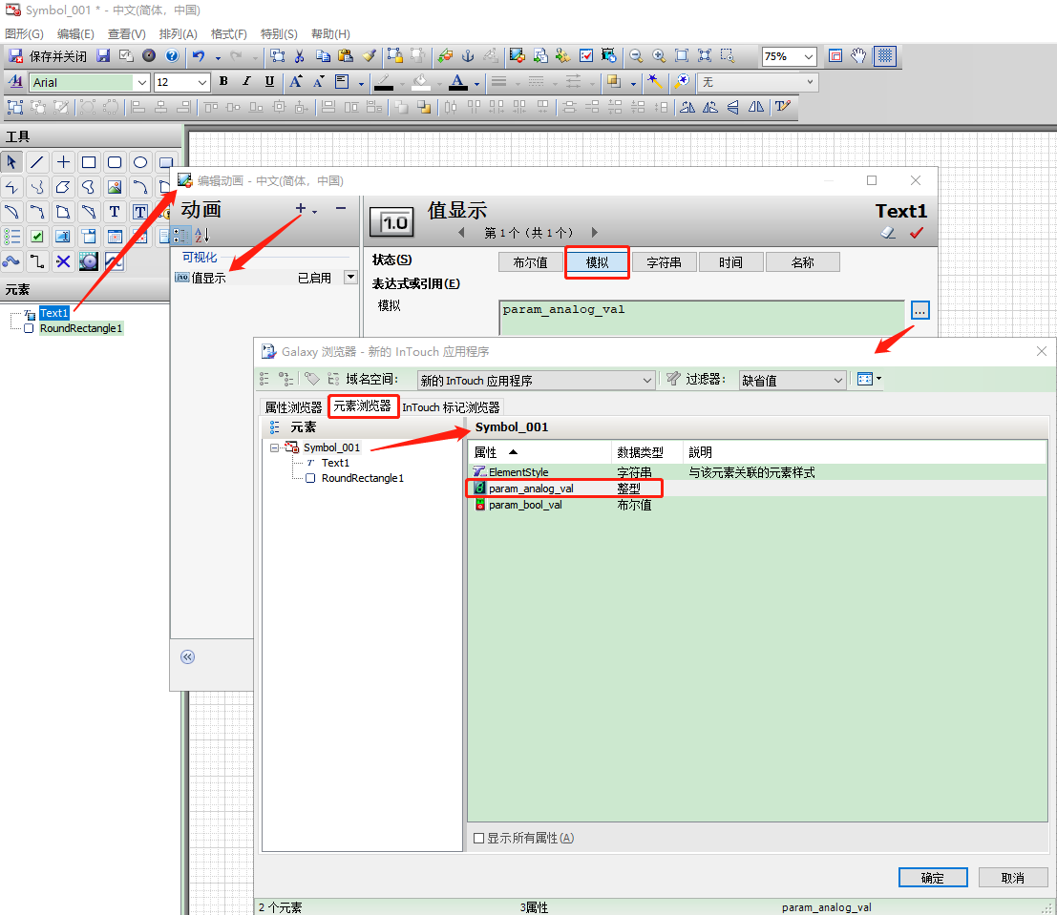Select the Text Box tool
This screenshot has height=915, width=1057.
(x=139, y=212)
